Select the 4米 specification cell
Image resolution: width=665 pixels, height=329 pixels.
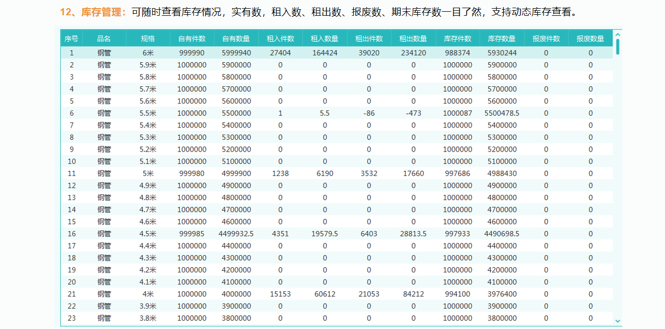click(x=148, y=294)
